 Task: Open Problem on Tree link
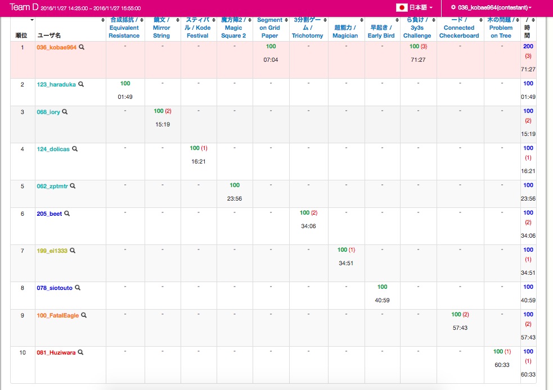pos(501,28)
